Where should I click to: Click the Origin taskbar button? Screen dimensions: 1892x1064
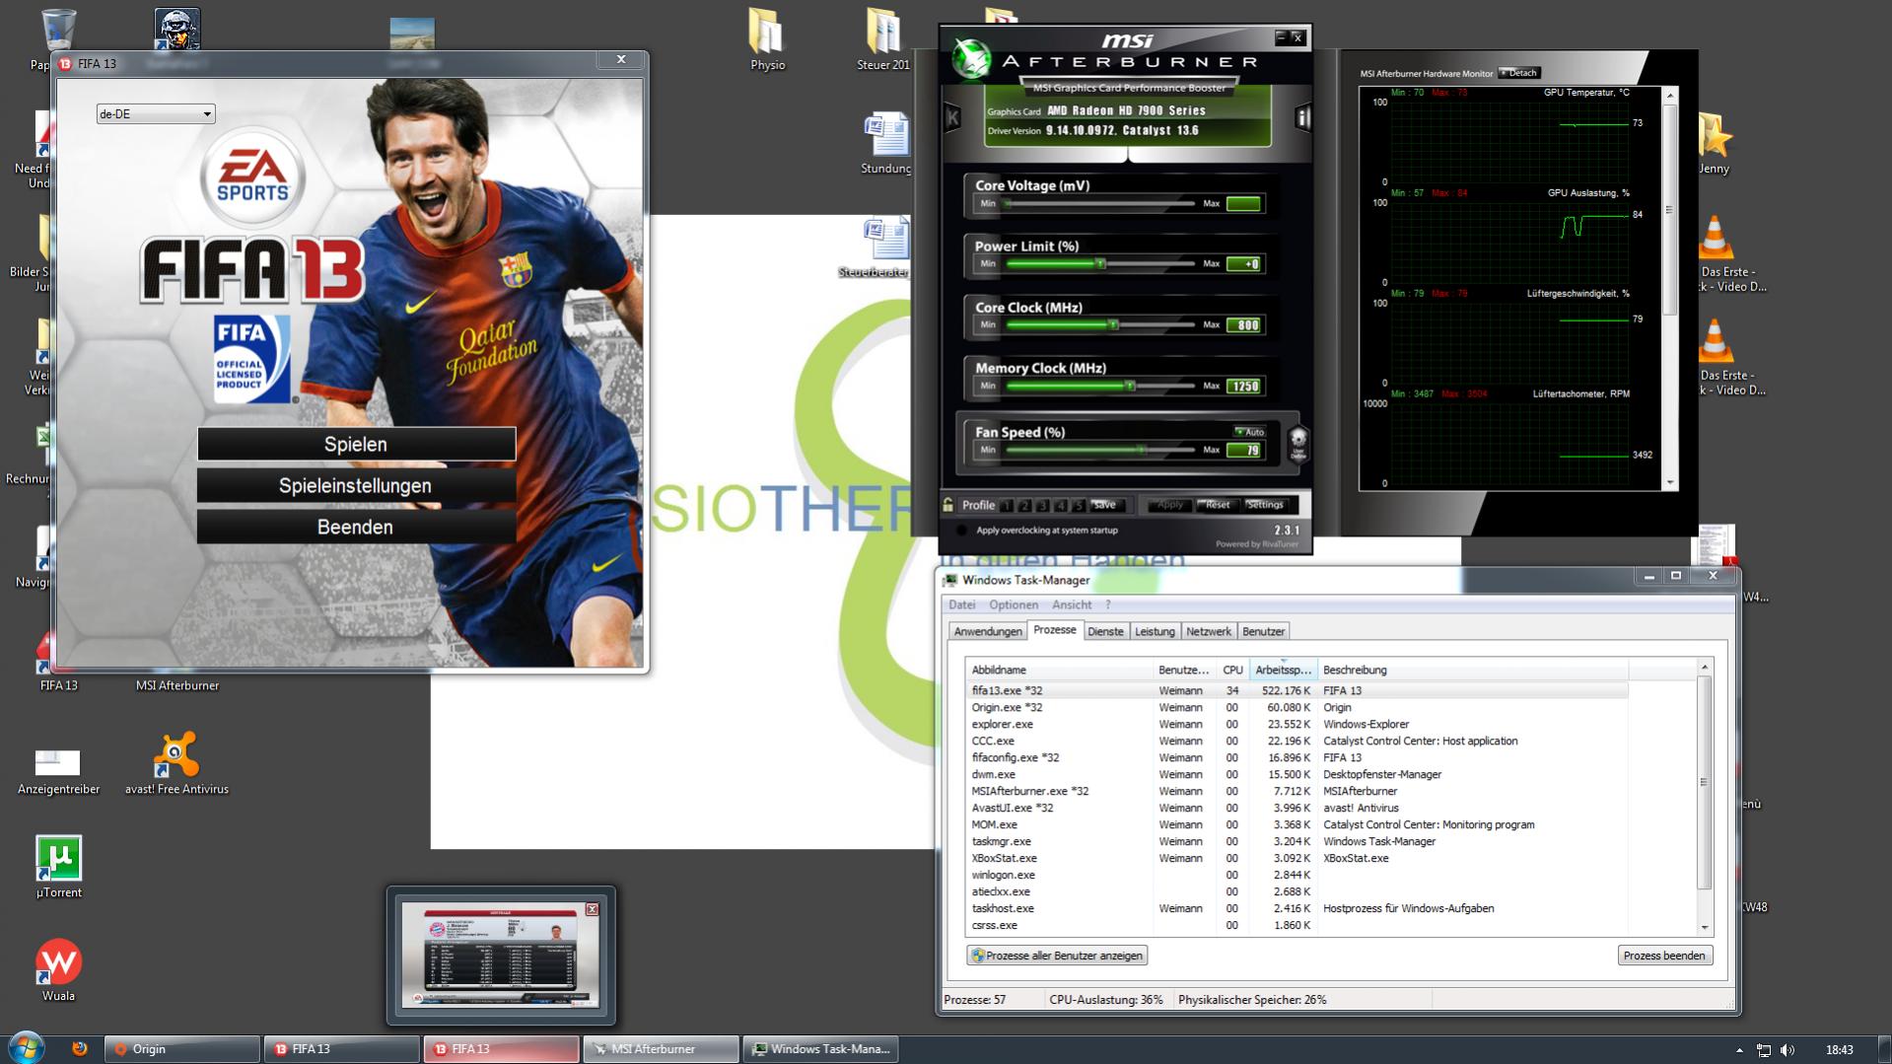coord(183,1049)
